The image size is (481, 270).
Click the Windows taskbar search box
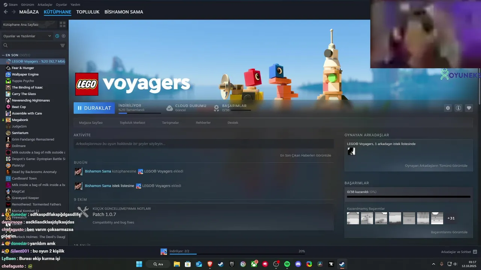[x=158, y=264]
